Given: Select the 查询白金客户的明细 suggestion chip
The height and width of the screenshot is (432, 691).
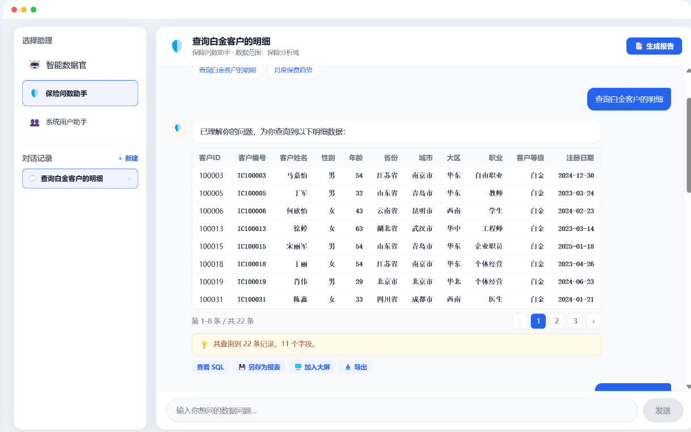Looking at the screenshot, I should pos(227,70).
